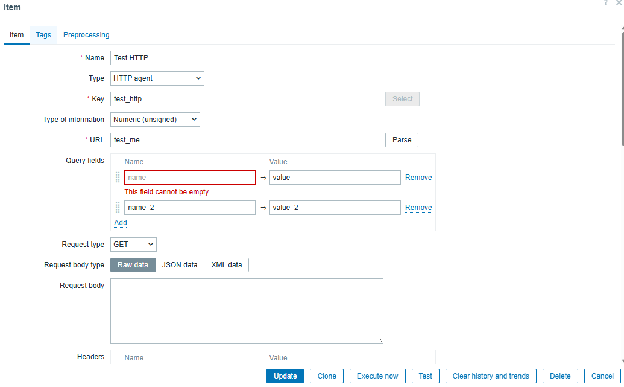Expand the Type of information dropdown
Image resolution: width=624 pixels, height=387 pixels.
pyautogui.click(x=155, y=120)
